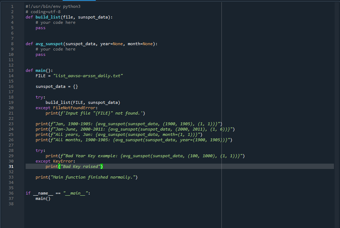Image resolution: width=340 pixels, height=228 pixels.
Task: Click line number 1 in the gutter
Action: click(x=12, y=6)
